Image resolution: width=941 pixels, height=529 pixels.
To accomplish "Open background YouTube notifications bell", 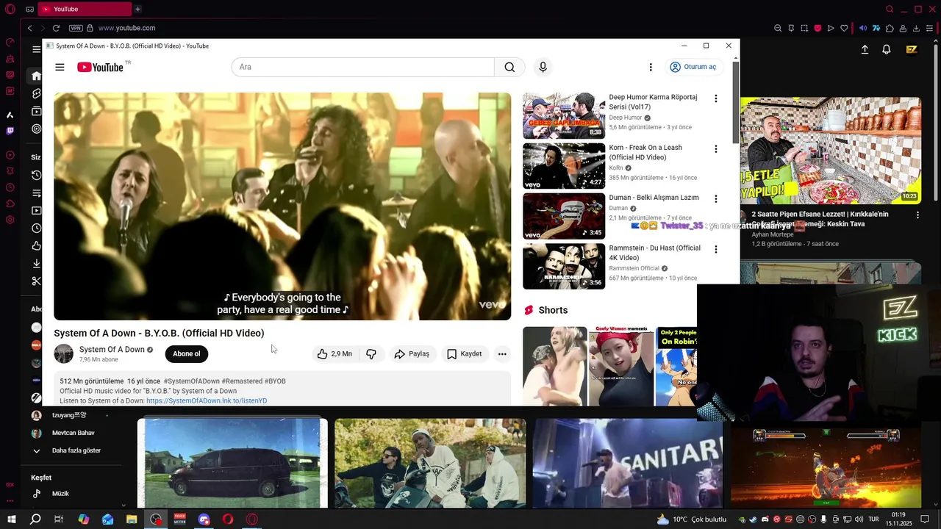I will [x=887, y=49].
